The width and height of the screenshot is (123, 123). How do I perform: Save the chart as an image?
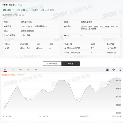107,70
